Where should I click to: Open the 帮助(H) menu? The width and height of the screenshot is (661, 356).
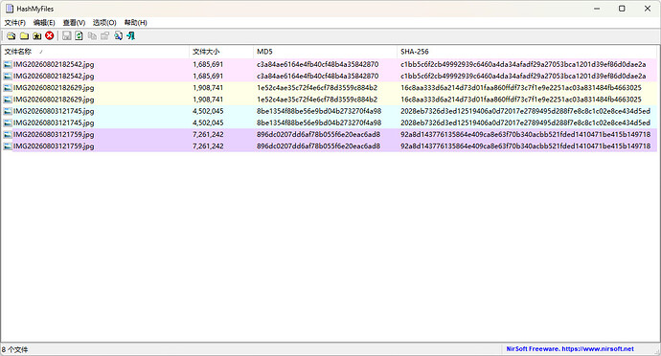coord(135,22)
